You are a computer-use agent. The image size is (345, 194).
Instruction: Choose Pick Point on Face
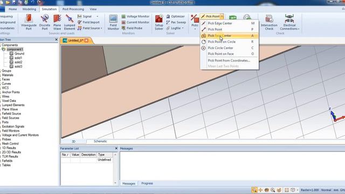pyautogui.click(x=229, y=54)
